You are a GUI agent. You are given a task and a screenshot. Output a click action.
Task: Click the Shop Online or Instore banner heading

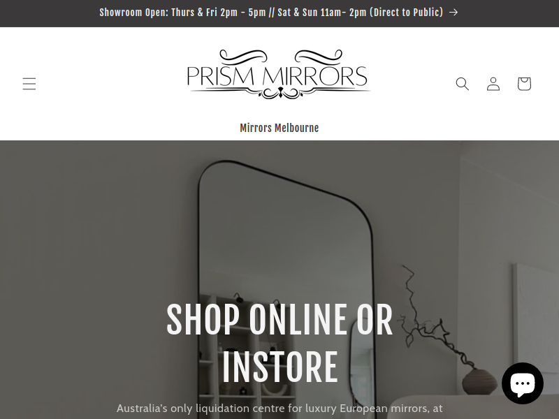[x=279, y=343]
